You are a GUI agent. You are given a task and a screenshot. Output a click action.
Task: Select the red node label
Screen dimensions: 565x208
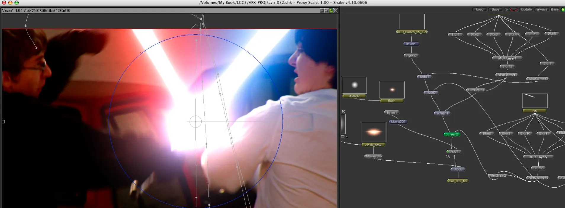point(535,111)
